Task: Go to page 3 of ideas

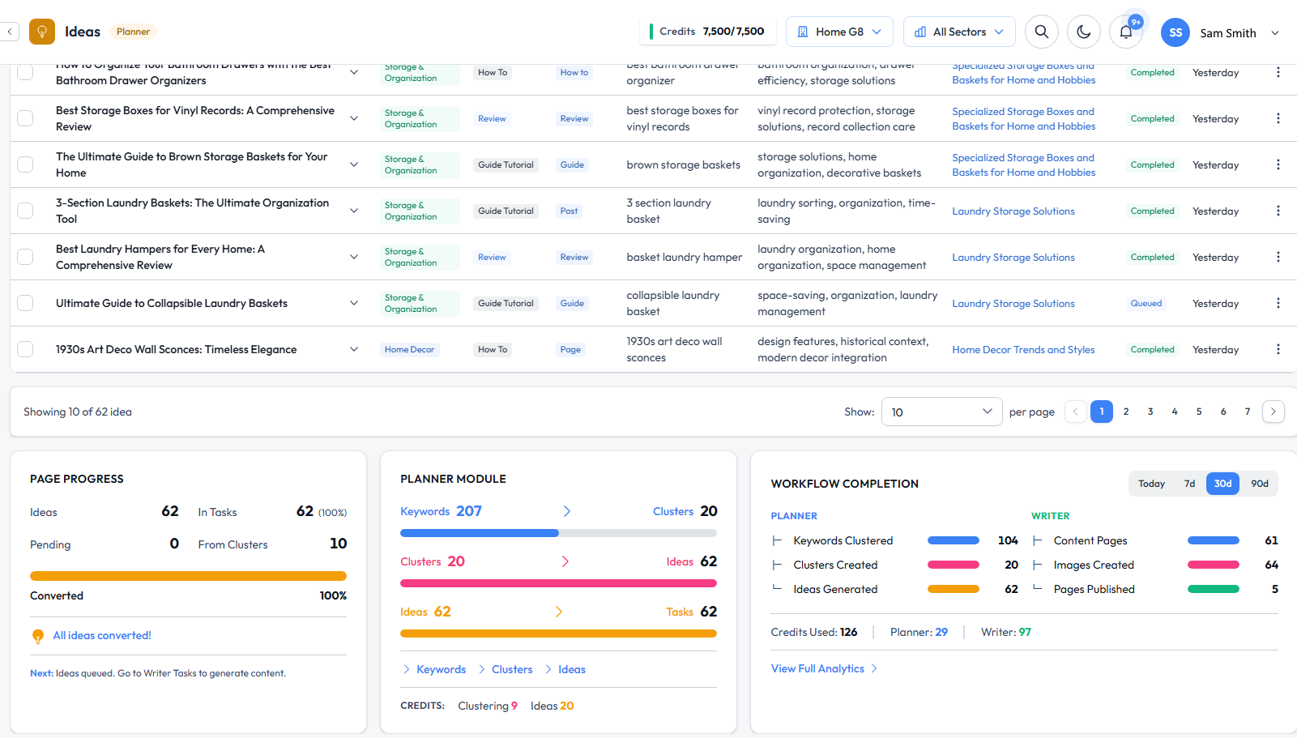Action: [1150, 412]
